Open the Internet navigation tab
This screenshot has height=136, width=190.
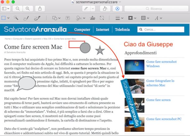102,30
